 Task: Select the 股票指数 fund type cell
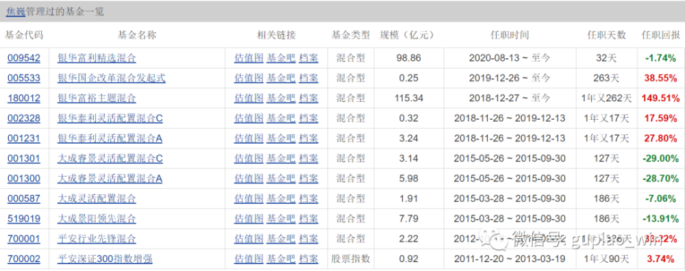350,259
